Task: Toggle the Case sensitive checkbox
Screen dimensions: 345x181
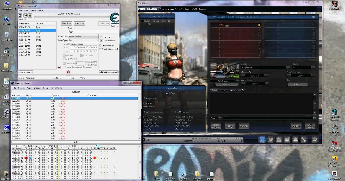Action: pos(101,41)
